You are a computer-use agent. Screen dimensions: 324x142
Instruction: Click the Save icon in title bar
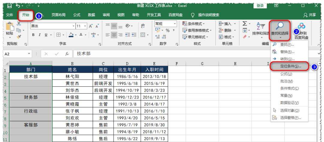(10, 6)
